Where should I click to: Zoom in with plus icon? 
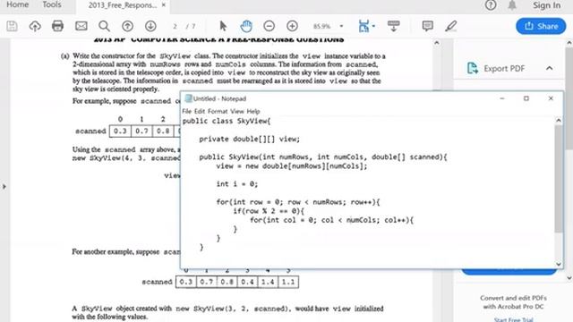click(293, 26)
